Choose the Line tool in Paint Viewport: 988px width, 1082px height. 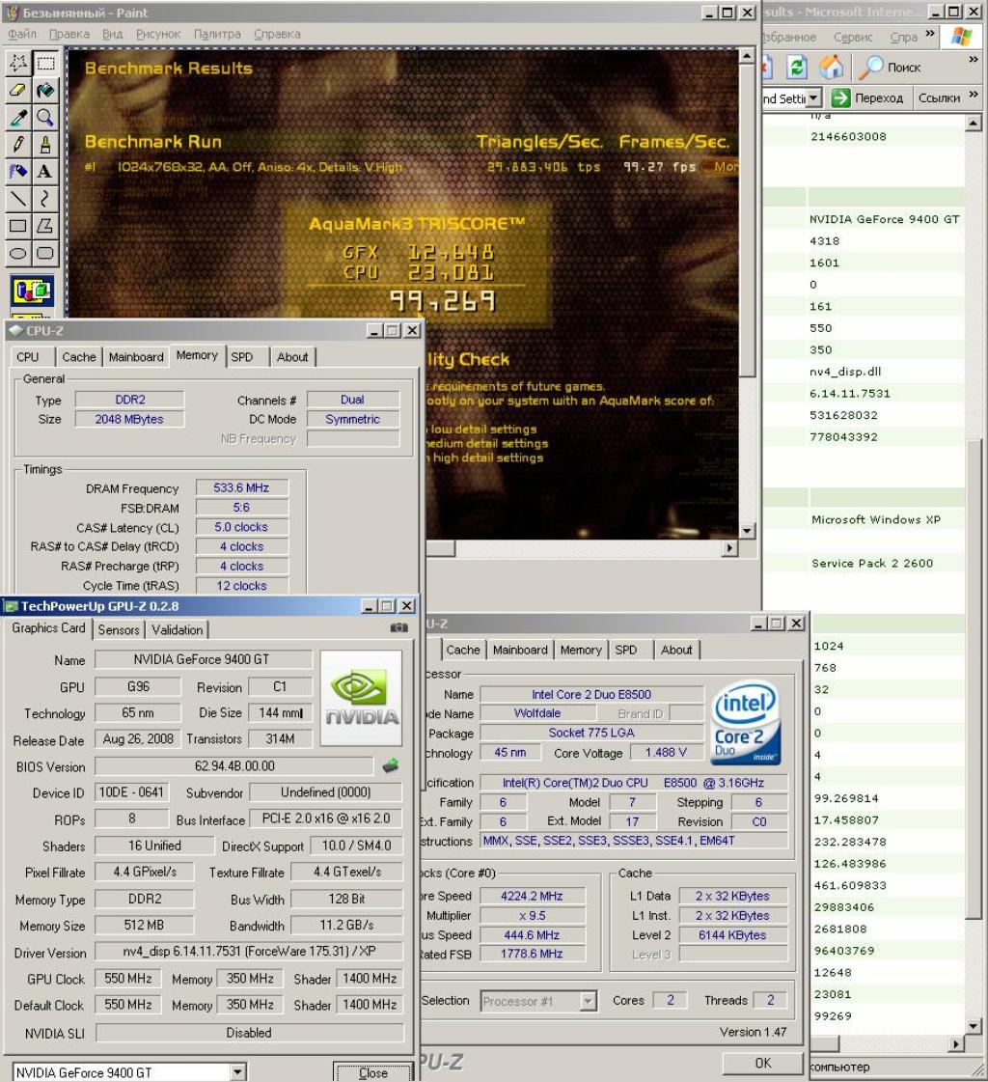pos(18,199)
